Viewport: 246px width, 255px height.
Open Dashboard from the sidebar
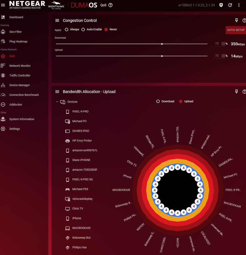[16, 17]
